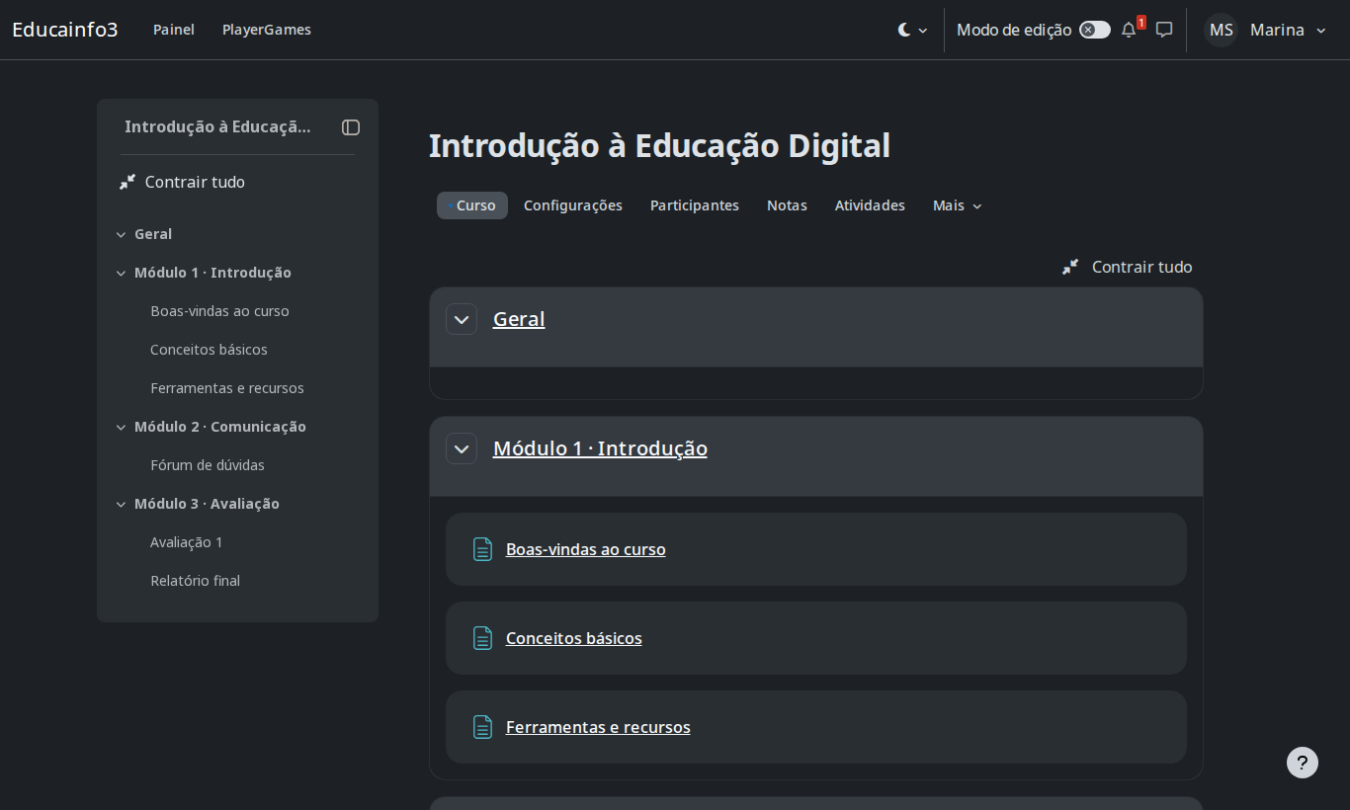
Task: Open the Participantes tab
Action: (x=695, y=205)
